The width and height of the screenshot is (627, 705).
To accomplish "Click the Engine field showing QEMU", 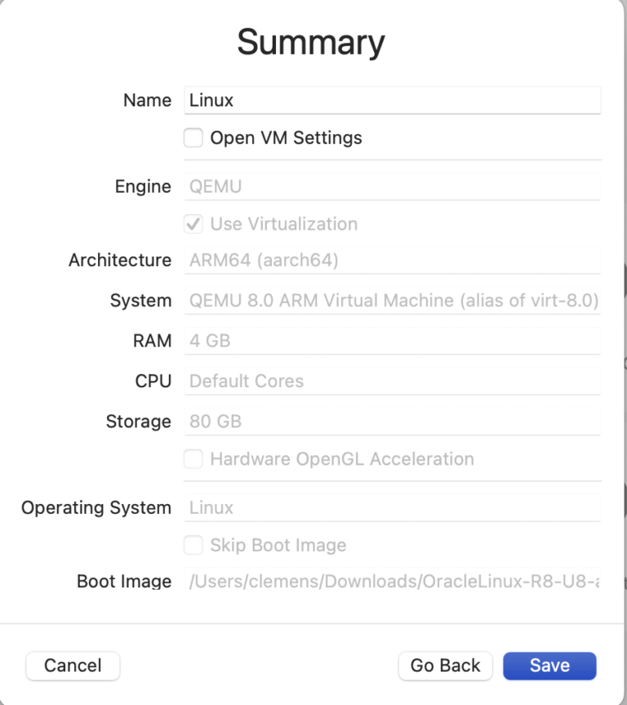I will (392, 186).
